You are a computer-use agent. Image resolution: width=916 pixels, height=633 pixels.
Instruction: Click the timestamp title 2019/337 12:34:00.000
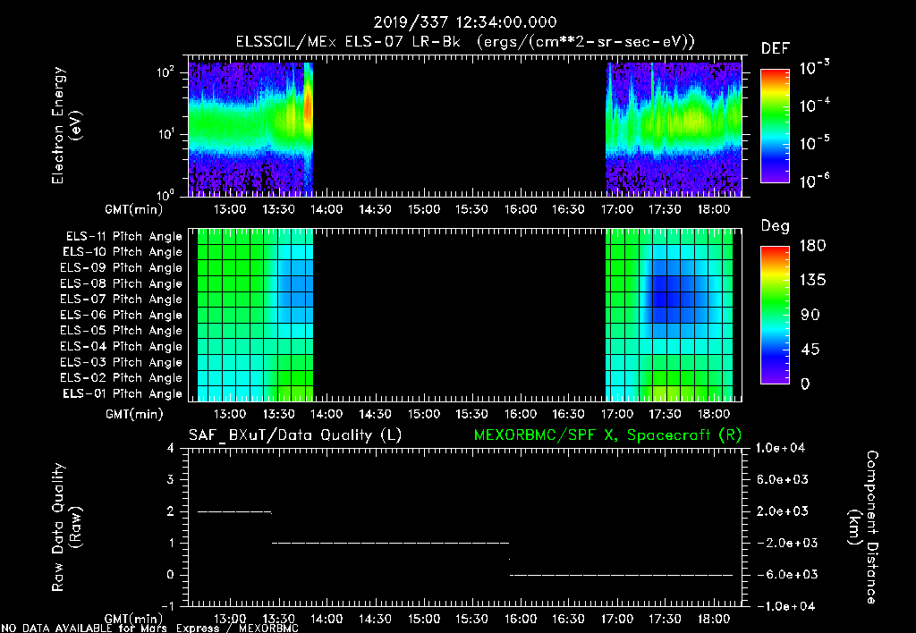point(465,22)
